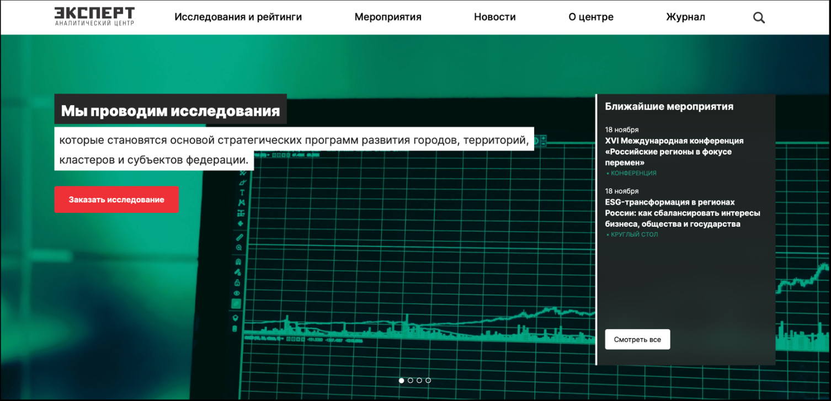831x401 pixels.
Task: Click the hero subtitle starting которые становятся основой
Action: point(294,149)
